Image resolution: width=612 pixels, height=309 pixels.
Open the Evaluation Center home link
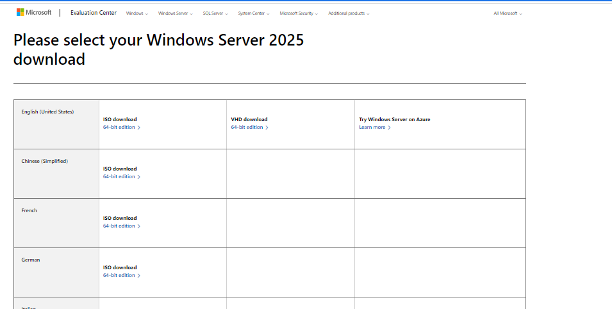[94, 13]
